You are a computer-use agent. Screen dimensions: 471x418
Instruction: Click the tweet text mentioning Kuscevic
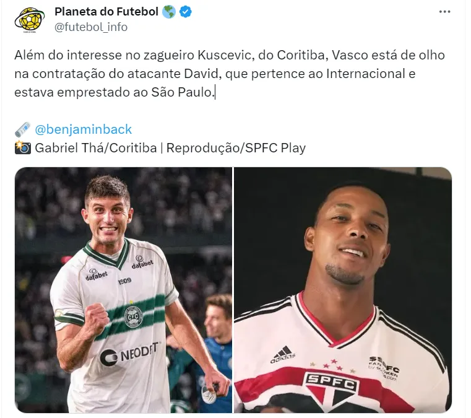230,74
